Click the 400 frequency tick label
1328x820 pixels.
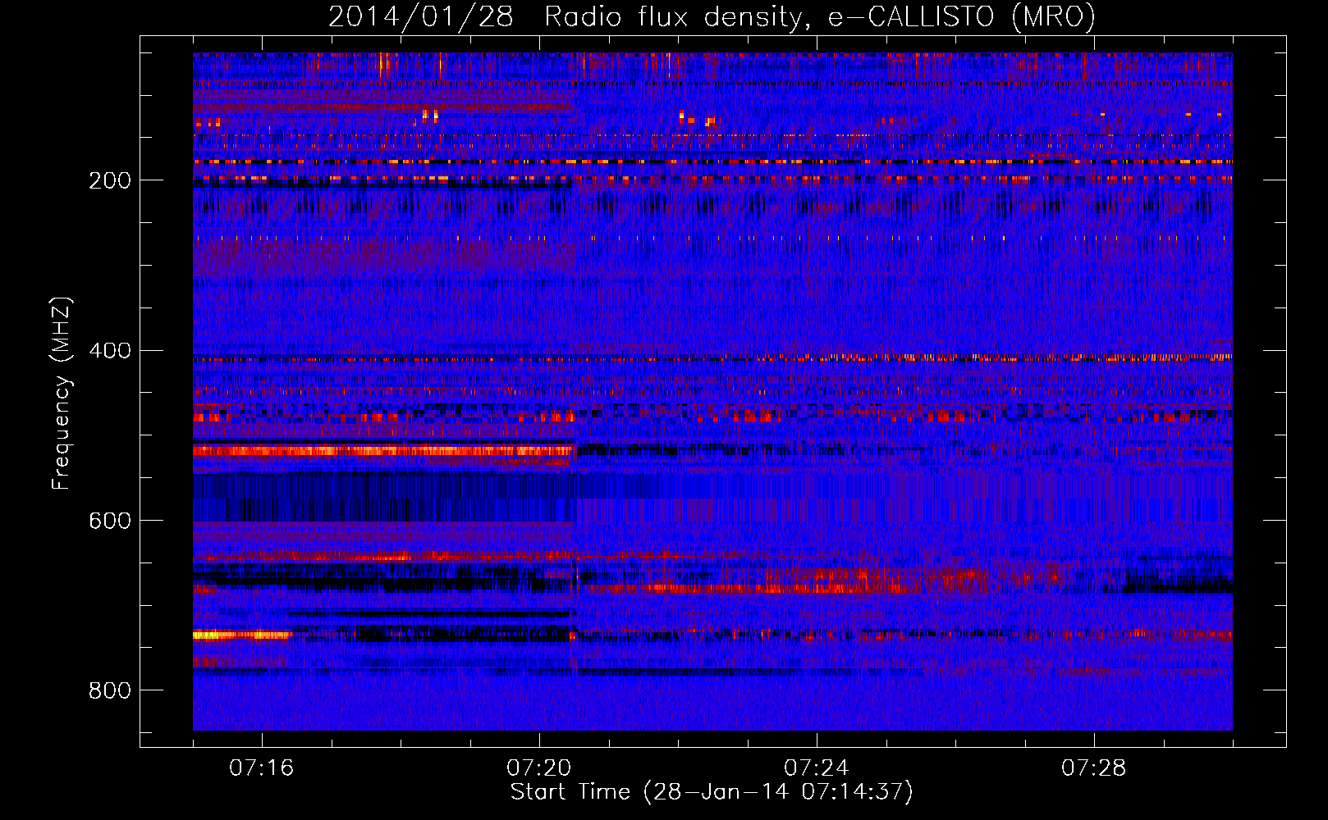point(110,351)
